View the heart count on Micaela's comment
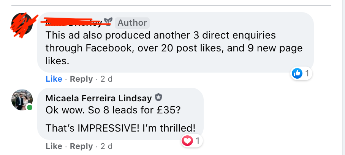This screenshot has width=345, height=155. 197,141
